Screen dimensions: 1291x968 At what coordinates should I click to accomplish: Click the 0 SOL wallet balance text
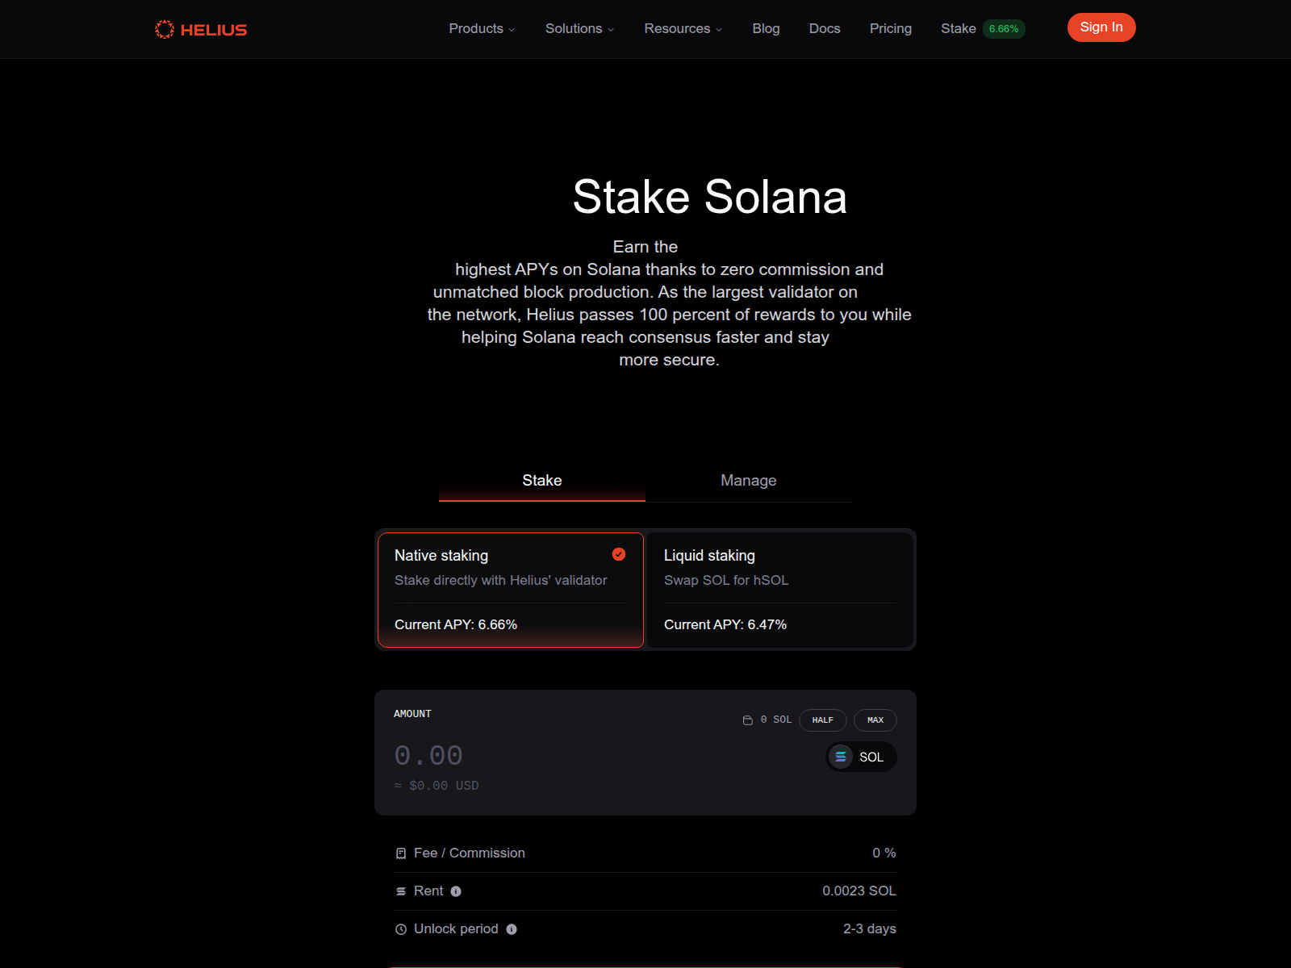(x=776, y=720)
